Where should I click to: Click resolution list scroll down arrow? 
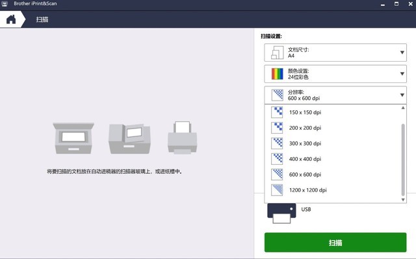403,200
